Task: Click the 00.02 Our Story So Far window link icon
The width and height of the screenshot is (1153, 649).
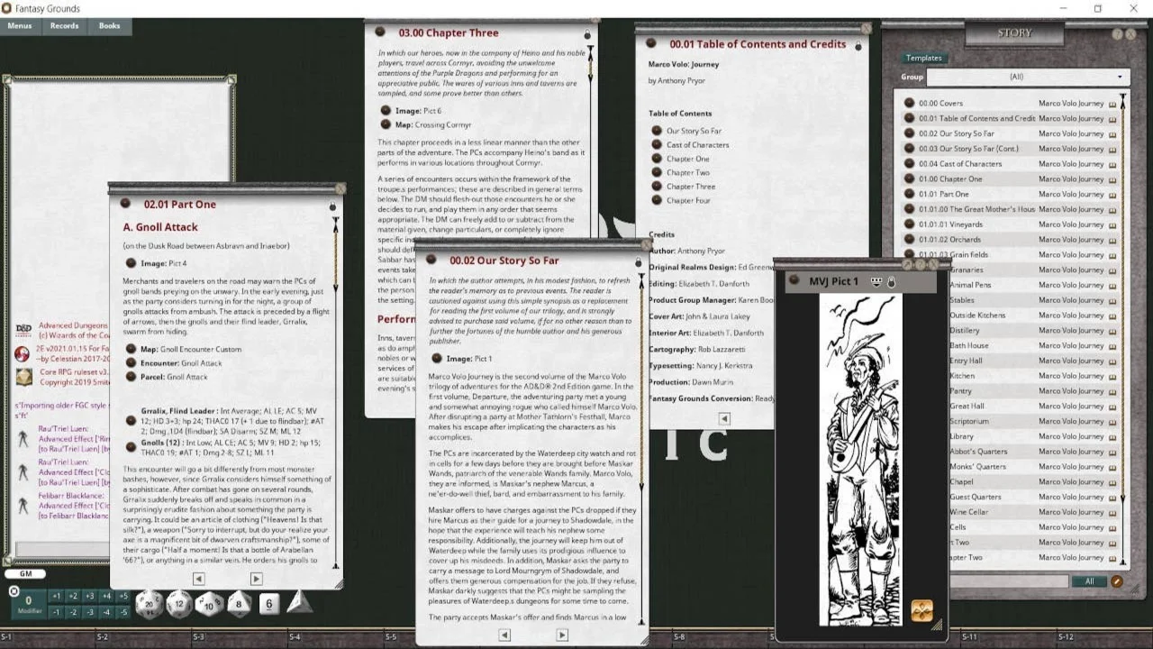Action: point(431,261)
